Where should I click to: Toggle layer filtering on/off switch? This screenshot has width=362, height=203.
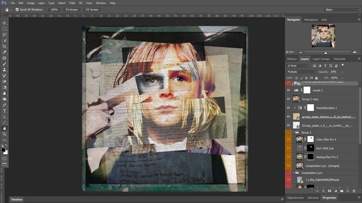click(x=343, y=66)
